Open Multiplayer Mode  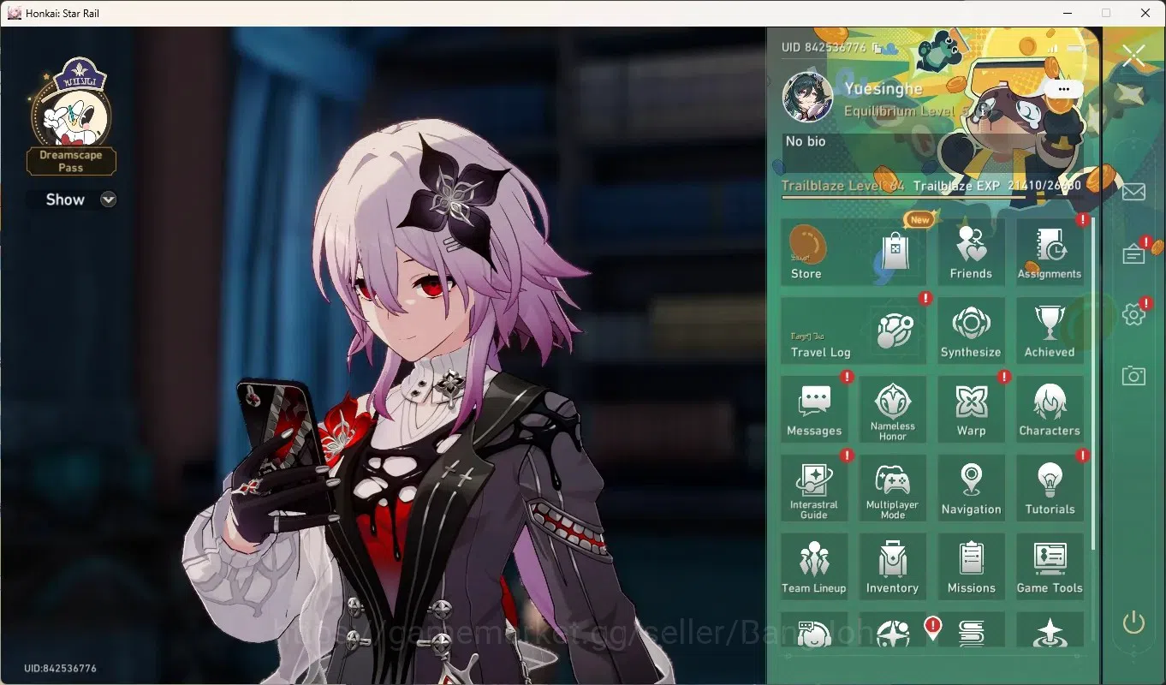(892, 488)
